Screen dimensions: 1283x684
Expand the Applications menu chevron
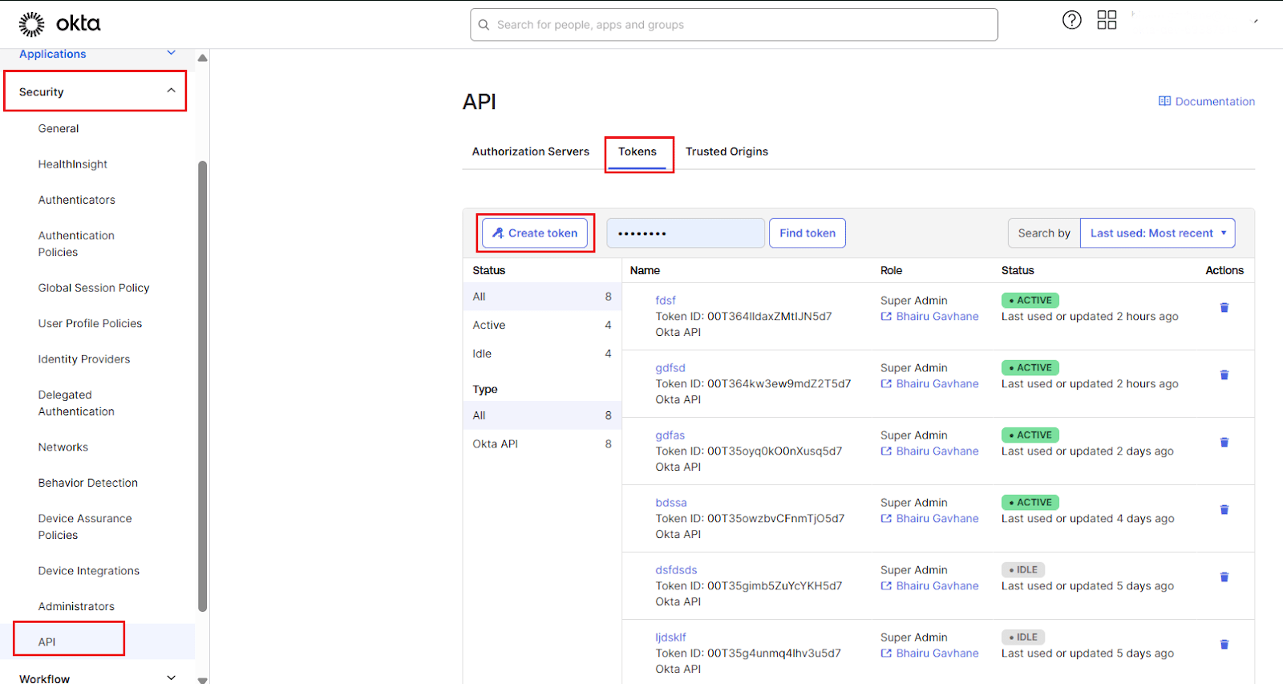pyautogui.click(x=171, y=53)
